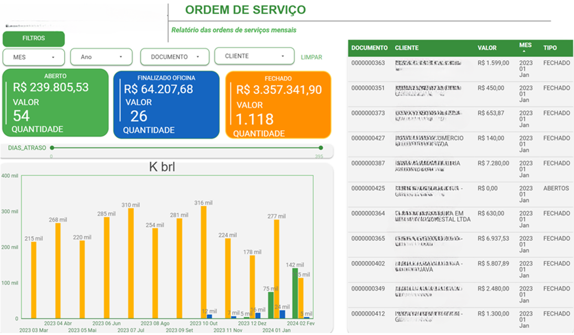Screen dimensions: 574x335
Task: Select document 0000000412 in table
Action: [368, 314]
